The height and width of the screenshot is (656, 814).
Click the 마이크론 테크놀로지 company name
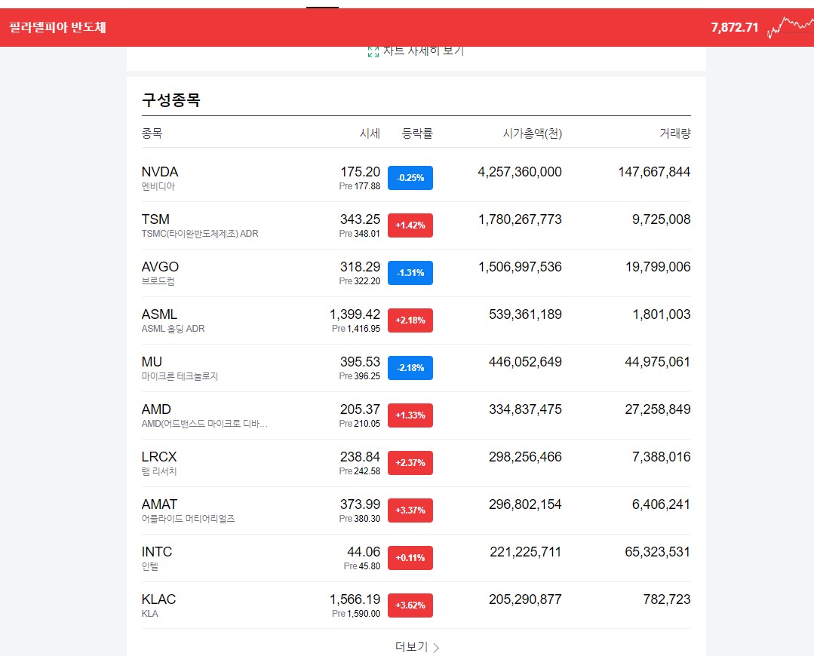[180, 376]
